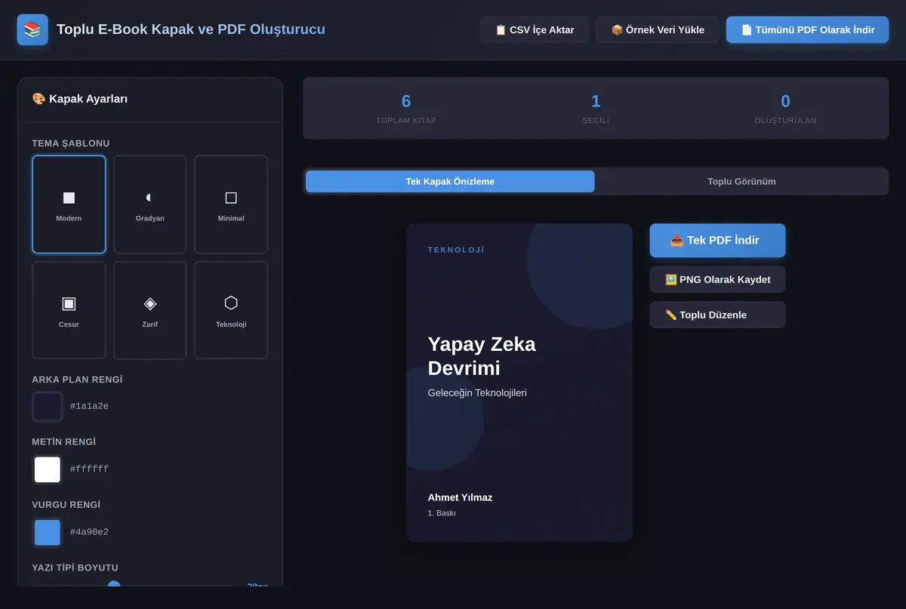The height and width of the screenshot is (609, 906).
Task: Open the Arka Plan Rengi color swatch
Action: [x=48, y=406]
